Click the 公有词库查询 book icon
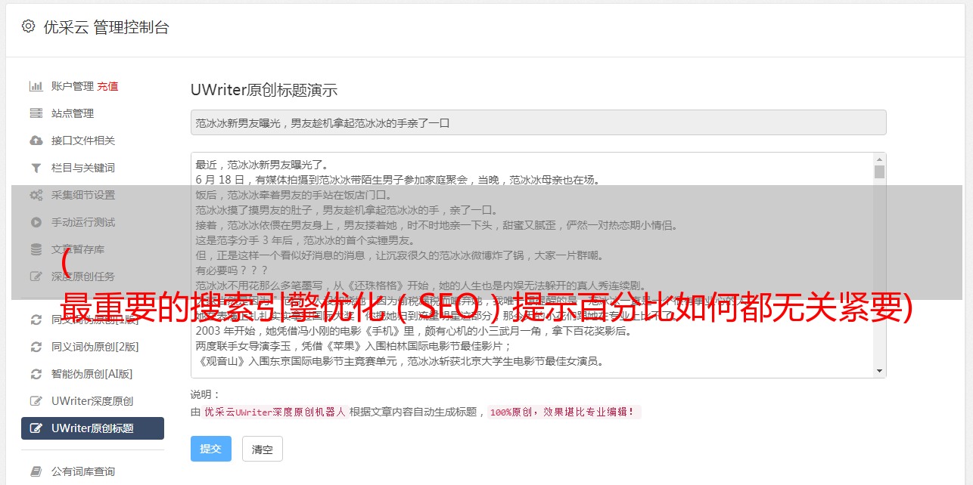The width and height of the screenshot is (973, 485). (x=36, y=471)
